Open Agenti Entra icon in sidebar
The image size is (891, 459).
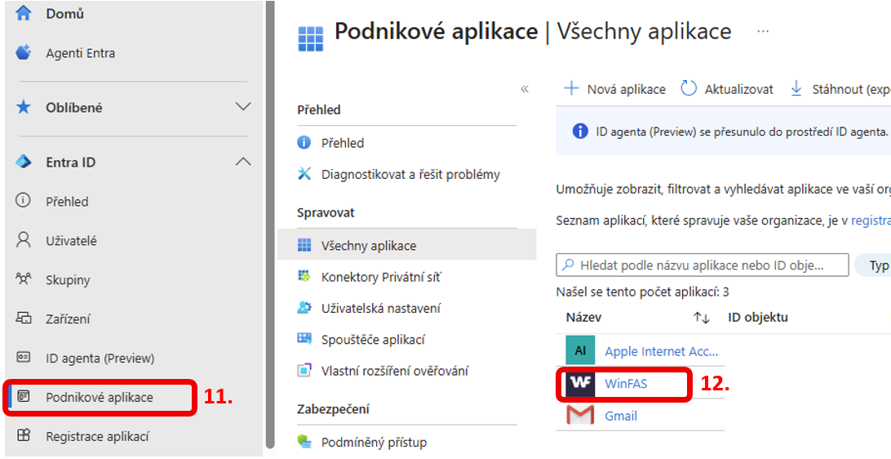[24, 53]
